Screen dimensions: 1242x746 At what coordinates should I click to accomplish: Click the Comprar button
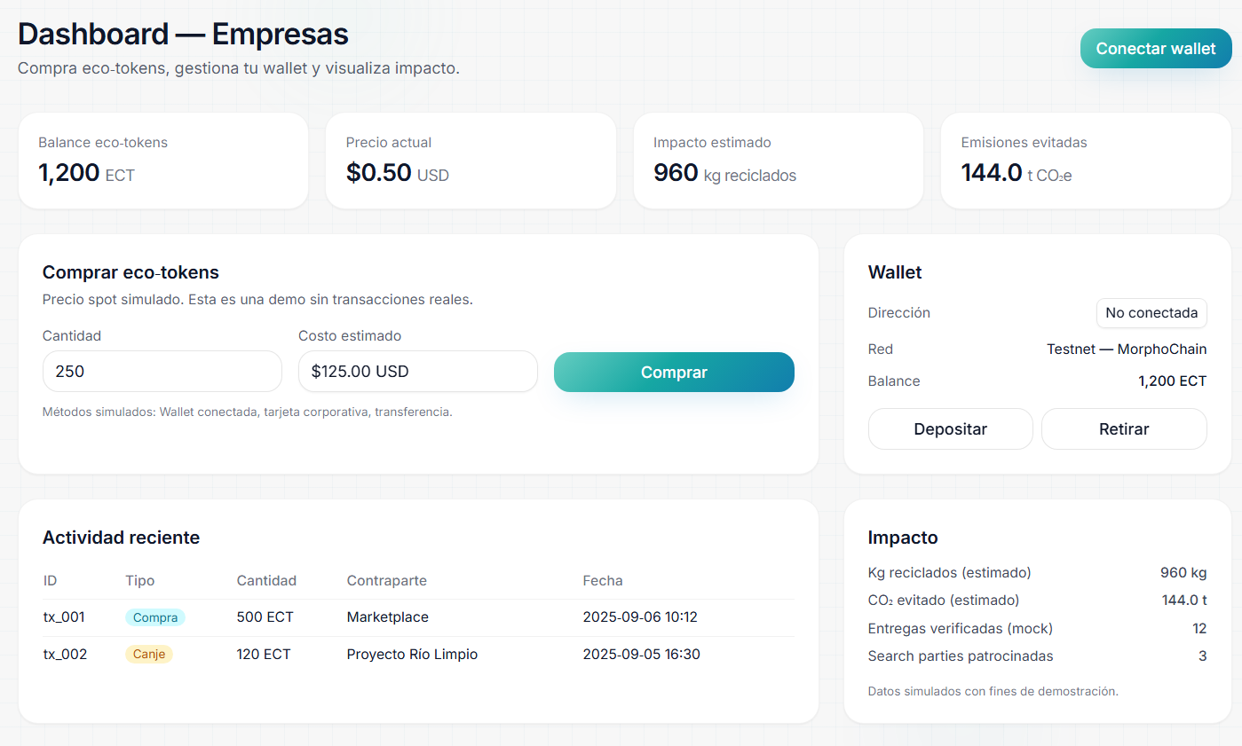click(x=674, y=372)
